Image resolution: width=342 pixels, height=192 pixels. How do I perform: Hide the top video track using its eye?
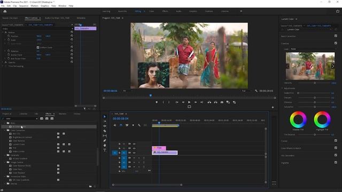point(134,144)
